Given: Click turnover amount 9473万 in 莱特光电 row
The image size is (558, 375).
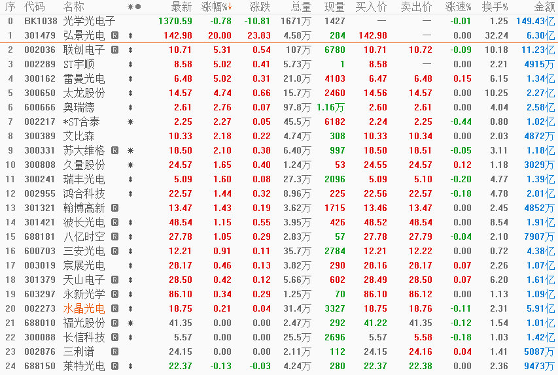Looking at the screenshot, I should point(540,366).
